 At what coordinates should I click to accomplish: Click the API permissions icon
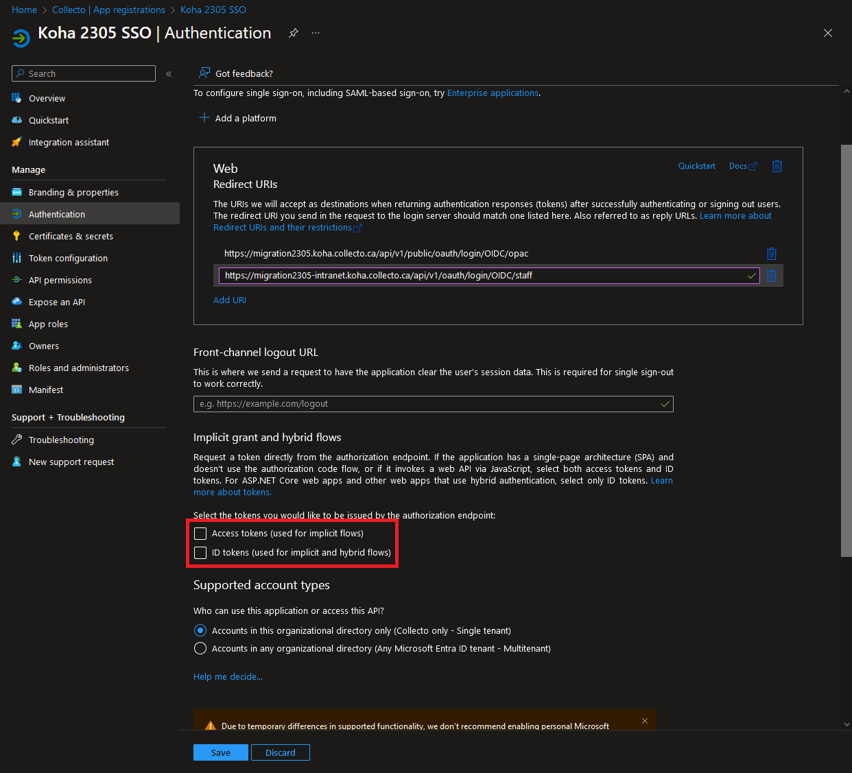[16, 280]
